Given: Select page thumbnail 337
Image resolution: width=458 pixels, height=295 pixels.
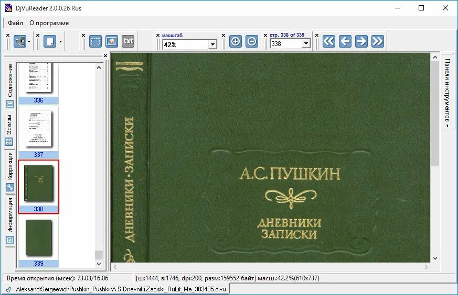Looking at the screenshot, I should pos(38,132).
